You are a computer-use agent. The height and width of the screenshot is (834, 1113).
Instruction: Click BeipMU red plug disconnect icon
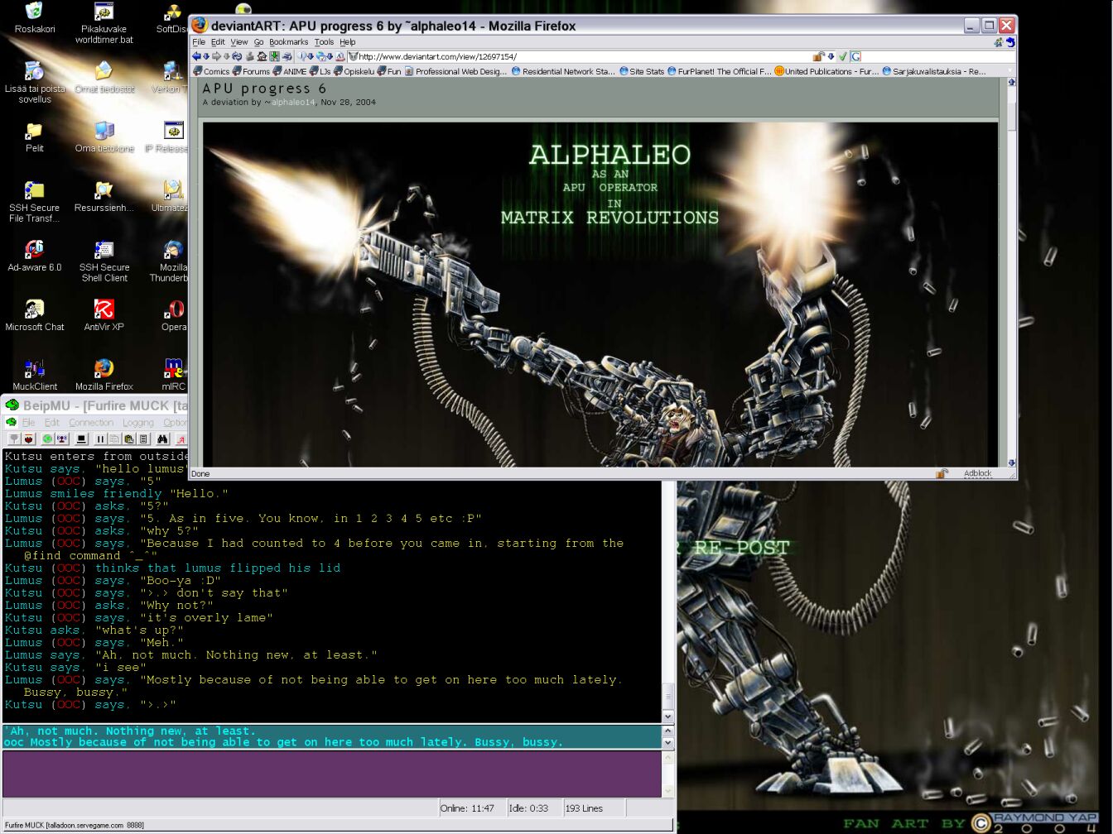click(x=28, y=439)
